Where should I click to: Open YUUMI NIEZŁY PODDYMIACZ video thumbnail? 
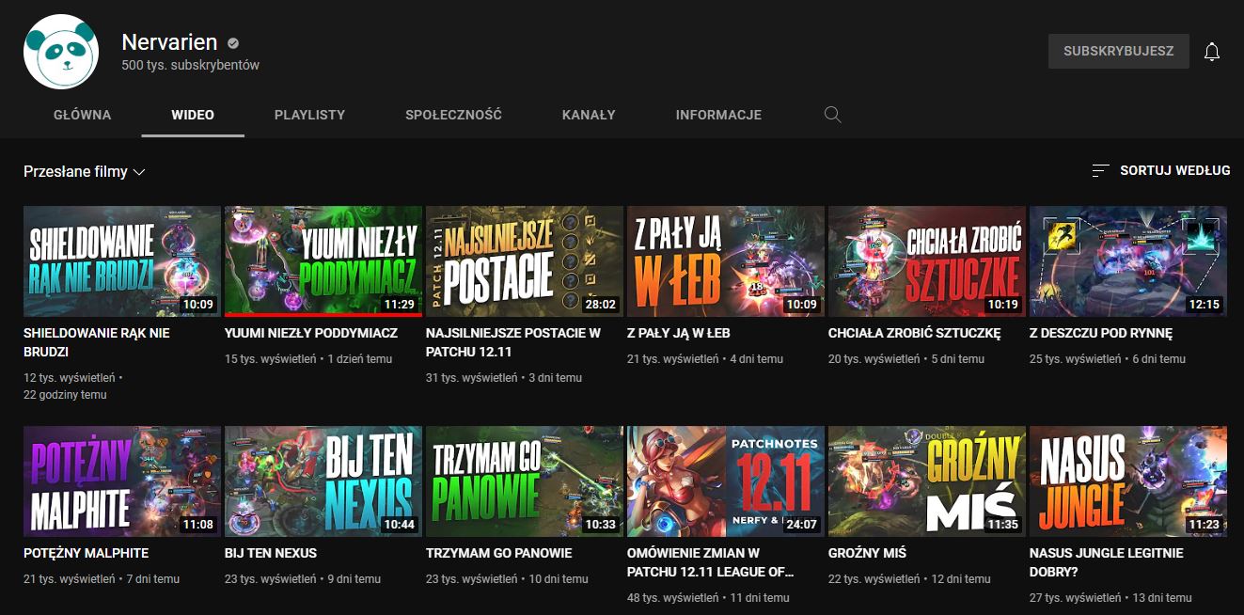click(x=323, y=261)
